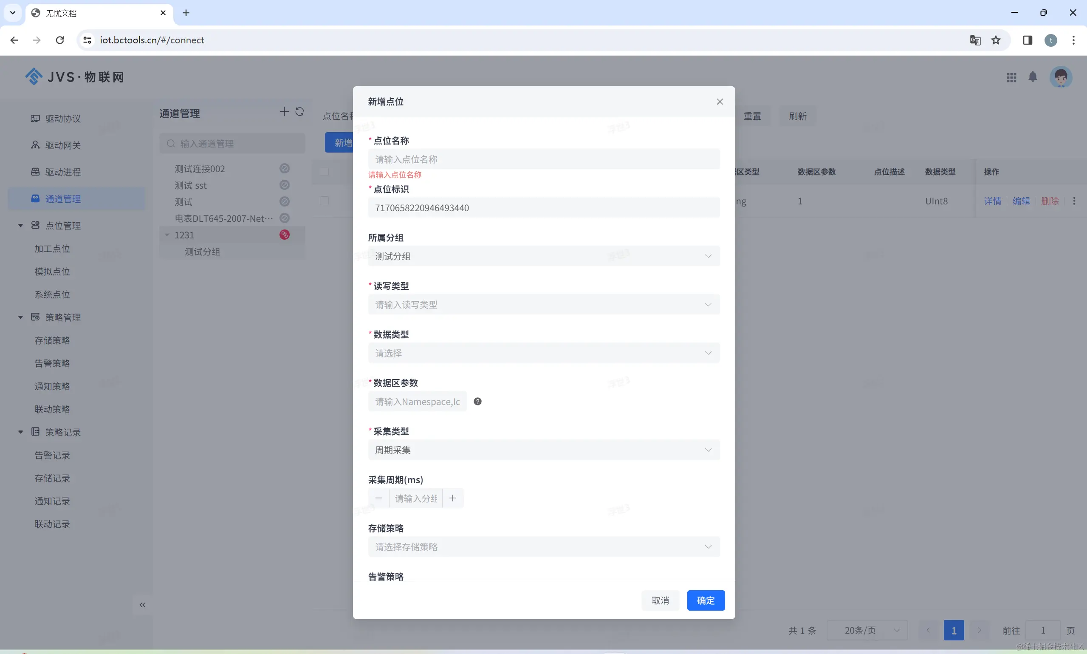Click the help question mark beside 数据区参数
Image resolution: width=1087 pixels, height=654 pixels.
477,402
